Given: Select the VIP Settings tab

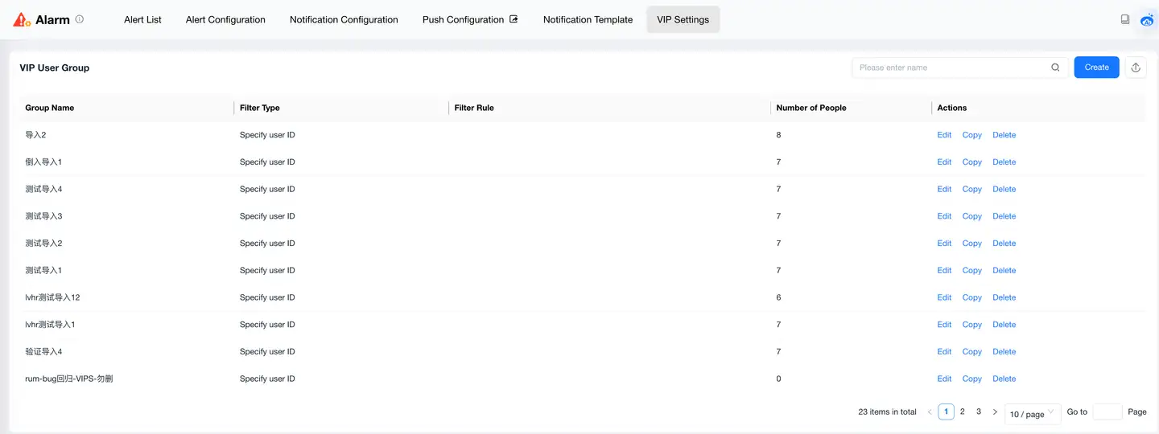Looking at the screenshot, I should tap(683, 20).
